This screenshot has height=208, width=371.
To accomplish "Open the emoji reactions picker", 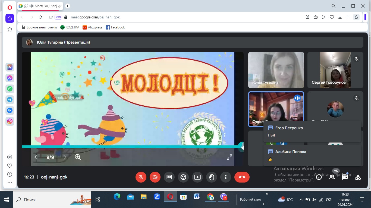I will 183,177.
